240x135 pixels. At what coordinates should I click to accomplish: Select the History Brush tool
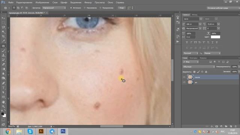[x=3, y=60]
